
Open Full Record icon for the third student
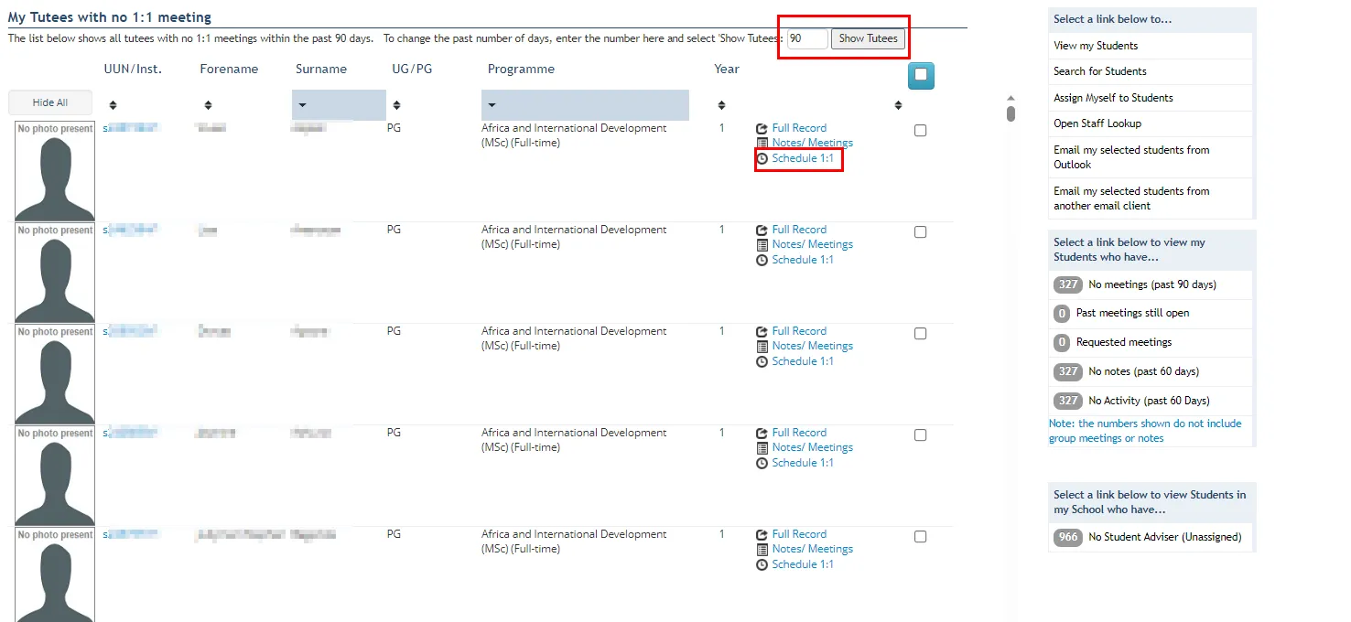(x=762, y=330)
